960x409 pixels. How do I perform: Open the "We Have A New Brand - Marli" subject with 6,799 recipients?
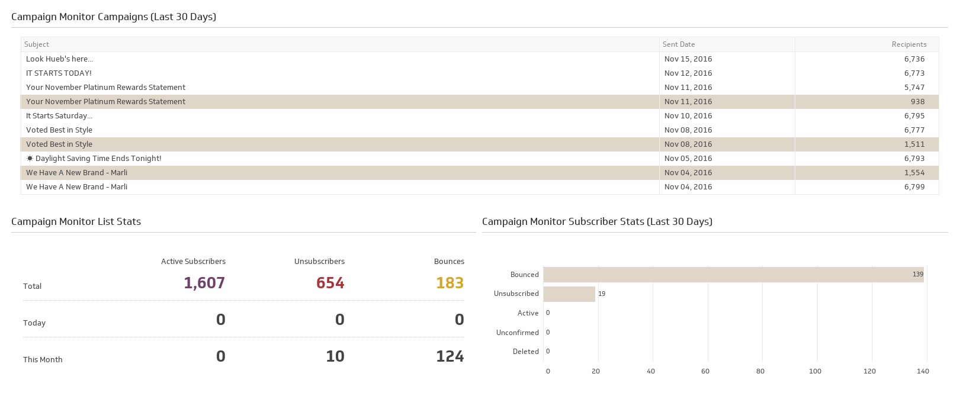pyautogui.click(x=76, y=187)
